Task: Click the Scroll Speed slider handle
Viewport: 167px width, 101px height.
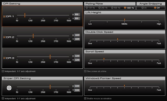Action: coord(104,59)
